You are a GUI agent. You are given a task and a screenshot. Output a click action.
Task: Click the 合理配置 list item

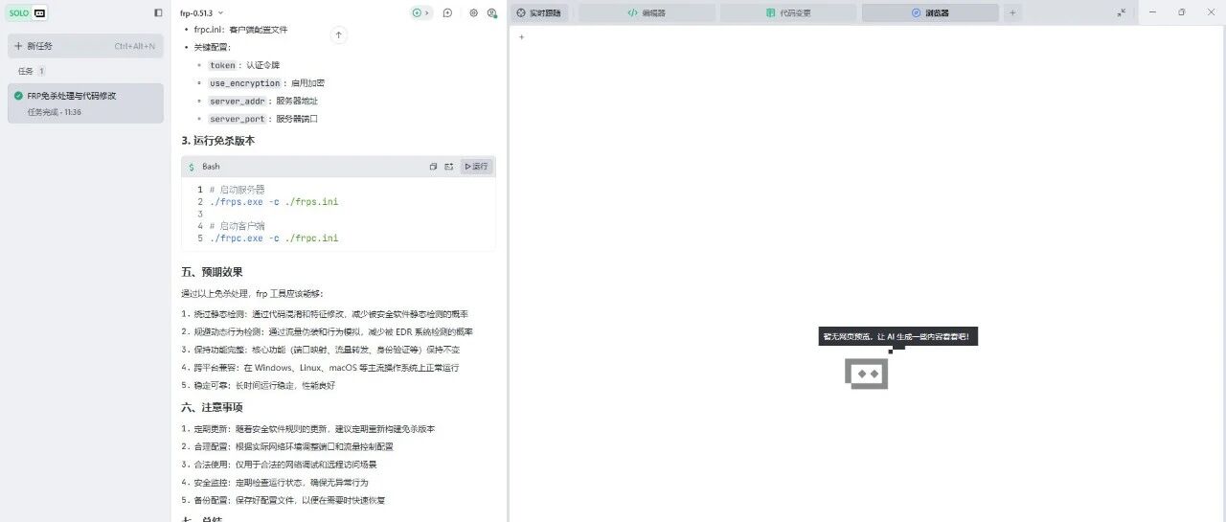(x=287, y=446)
